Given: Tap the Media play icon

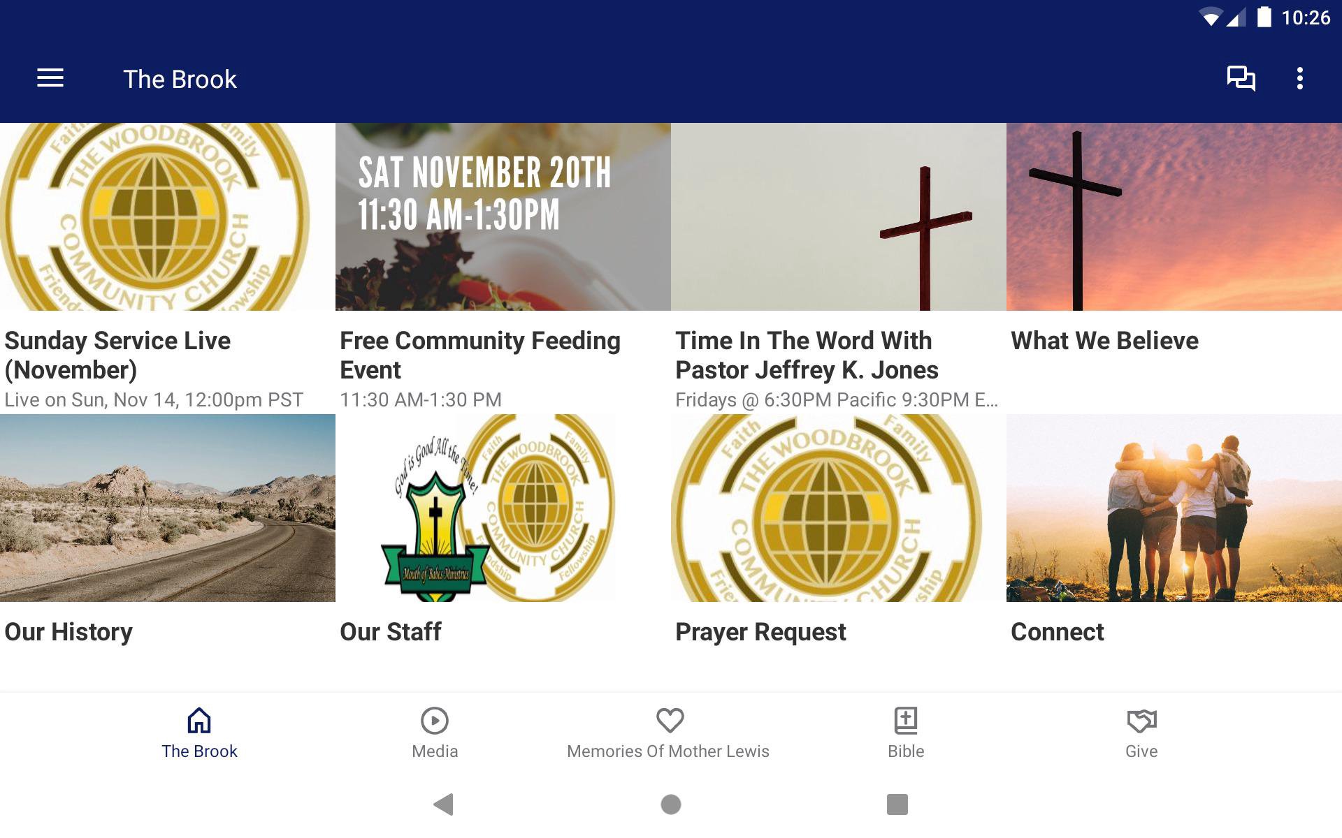Looking at the screenshot, I should [x=435, y=720].
